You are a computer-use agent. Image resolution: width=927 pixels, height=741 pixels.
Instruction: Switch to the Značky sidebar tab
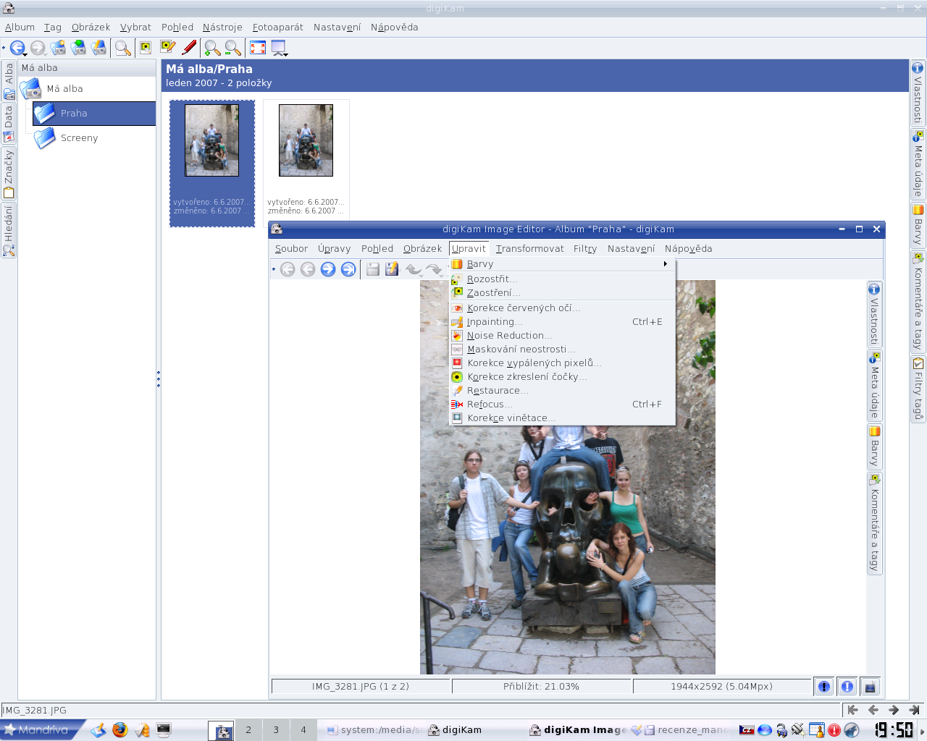click(9, 174)
